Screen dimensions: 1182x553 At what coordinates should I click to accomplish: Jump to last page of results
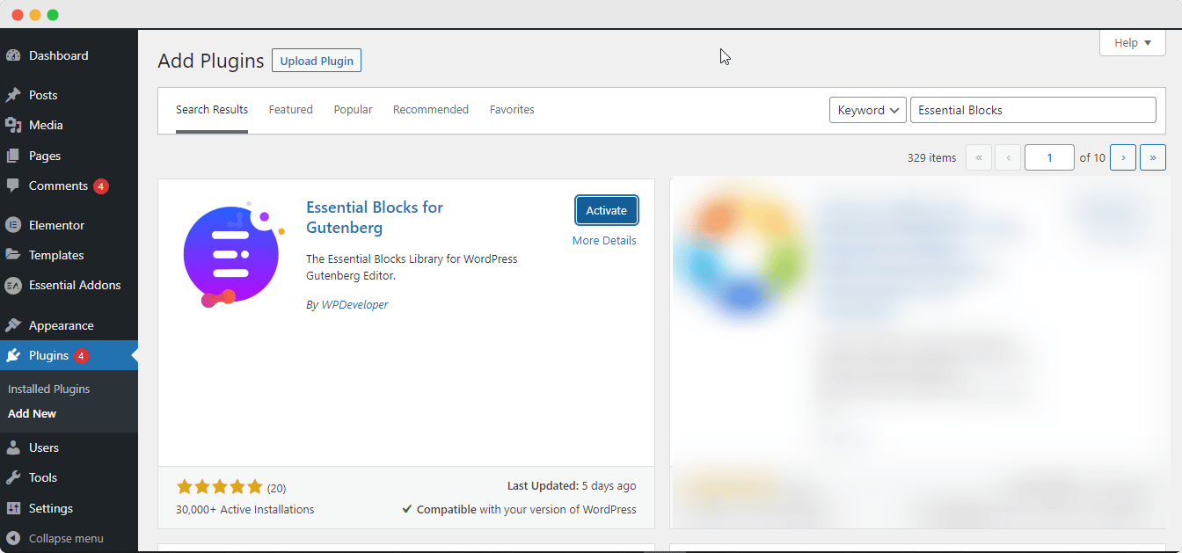point(1153,157)
